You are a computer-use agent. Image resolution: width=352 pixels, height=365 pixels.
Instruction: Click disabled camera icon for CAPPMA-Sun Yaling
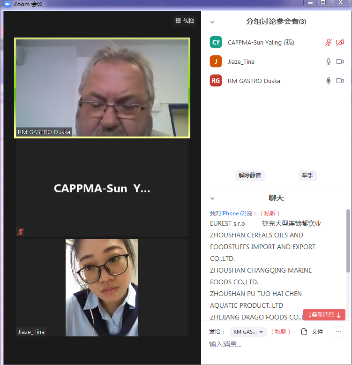point(340,42)
